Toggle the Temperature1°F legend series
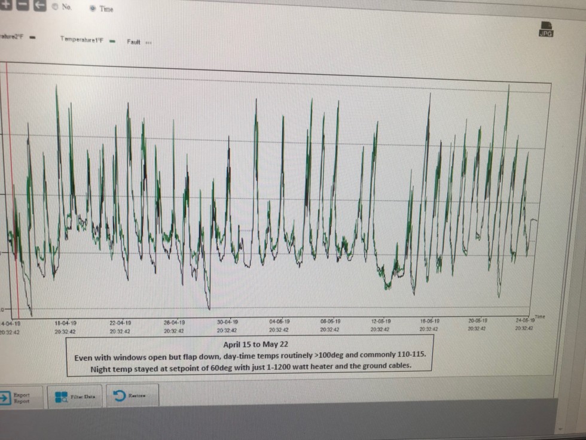The image size is (586, 440). [87, 40]
